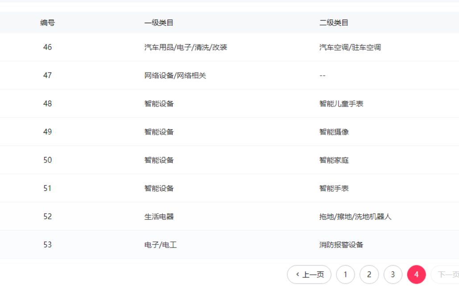The image size is (459, 297).
Task: Select the 网络设备/网络相关 row
Action: pyautogui.click(x=175, y=75)
